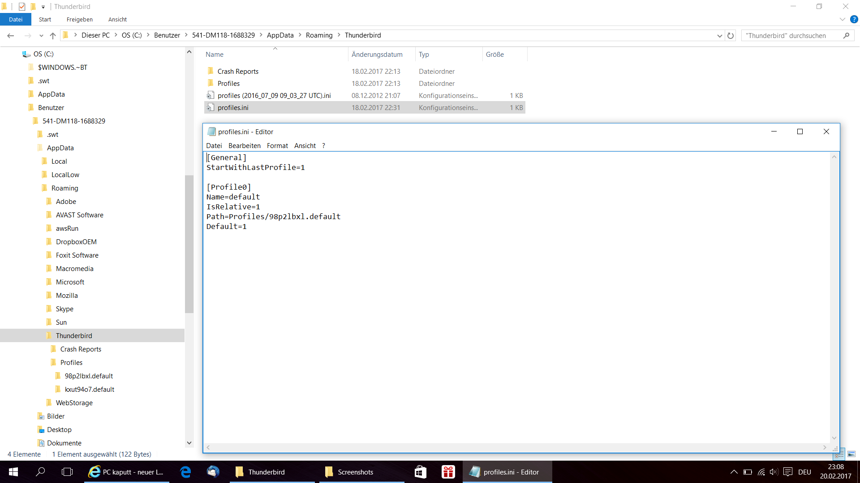The image size is (860, 483).
Task: Expand the Explorer ribbon chevron
Action: (842, 19)
